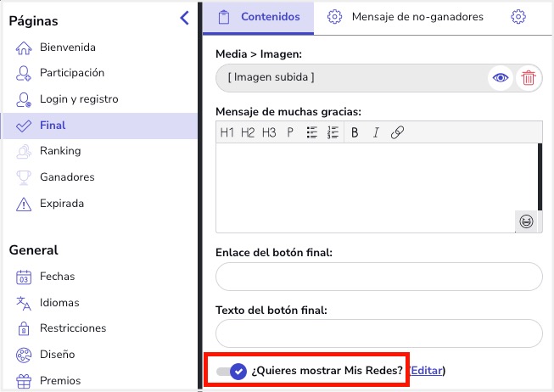Insert bulleted list in editor
The image size is (554, 392).
point(312,132)
